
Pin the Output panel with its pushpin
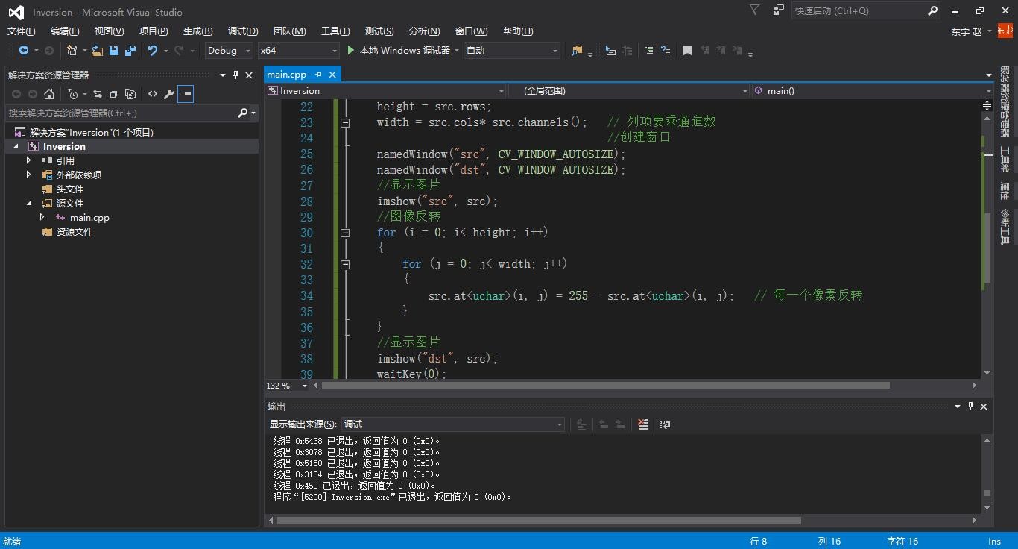tap(970, 406)
